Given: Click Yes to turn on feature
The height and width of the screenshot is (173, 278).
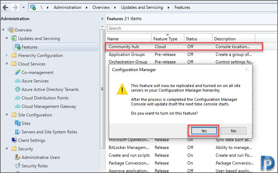Looking at the screenshot, I should [x=204, y=131].
